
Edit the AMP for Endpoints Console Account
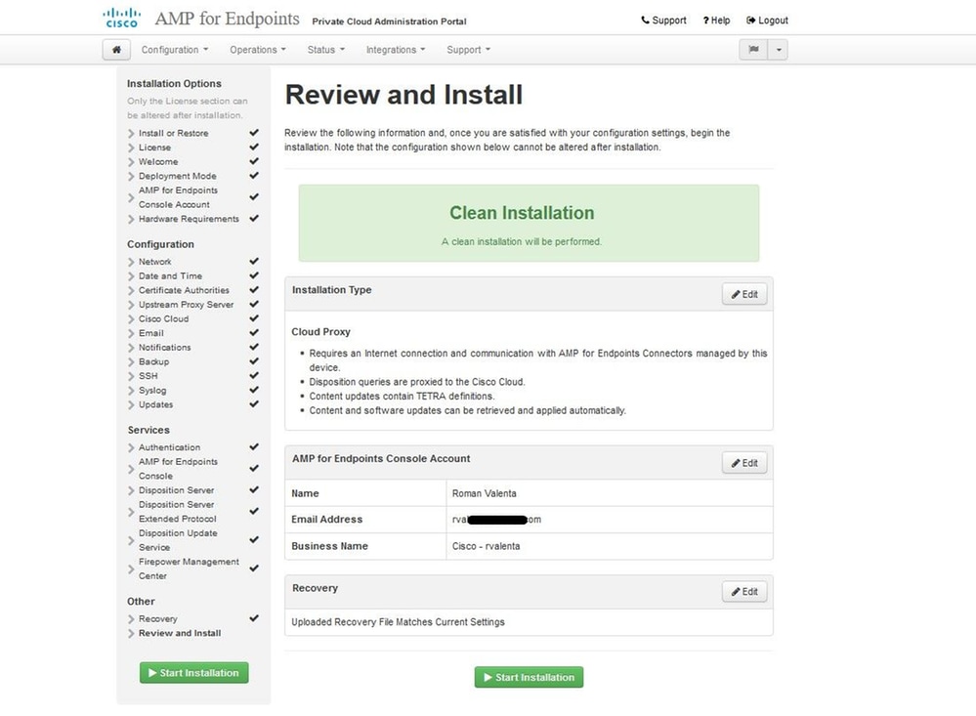click(x=744, y=463)
